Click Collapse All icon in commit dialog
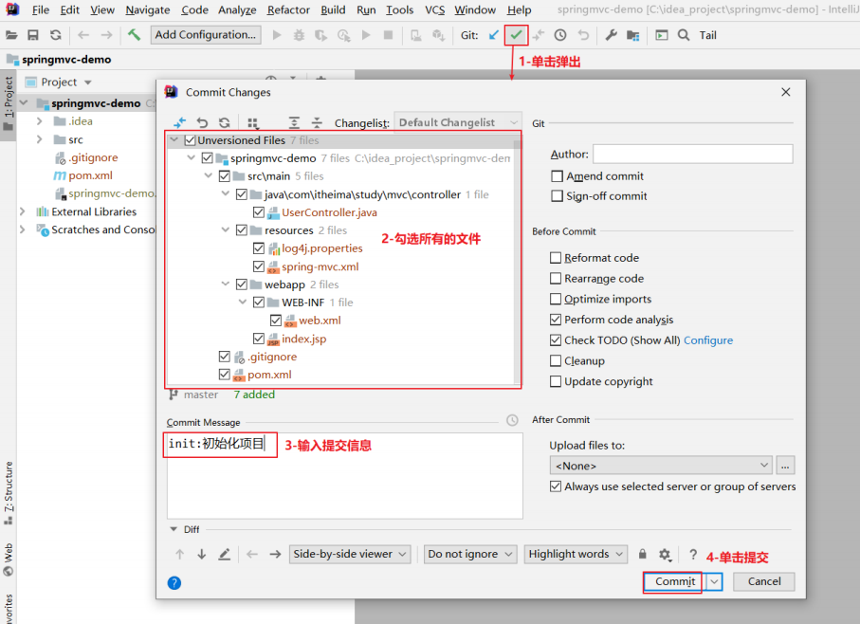The width and height of the screenshot is (860, 624). tap(317, 122)
